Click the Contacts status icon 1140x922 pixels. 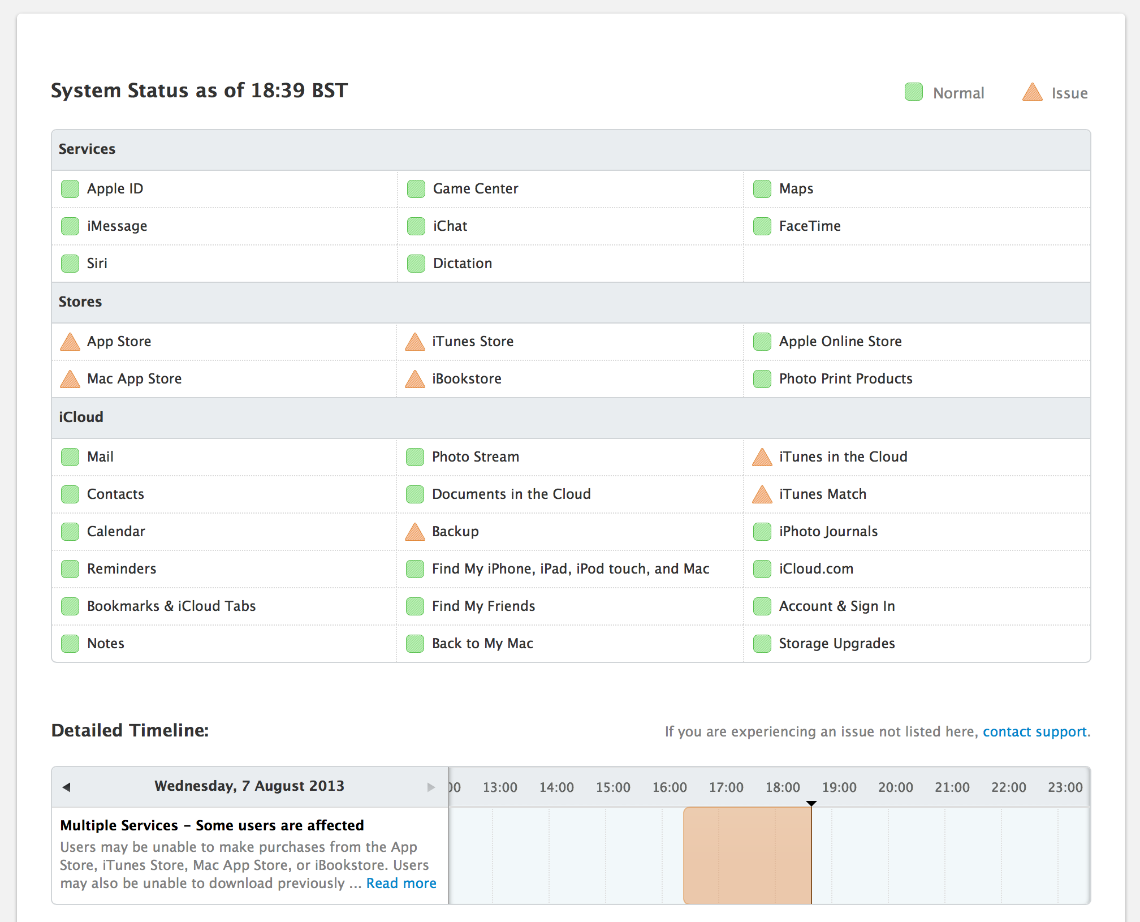pyautogui.click(x=70, y=494)
